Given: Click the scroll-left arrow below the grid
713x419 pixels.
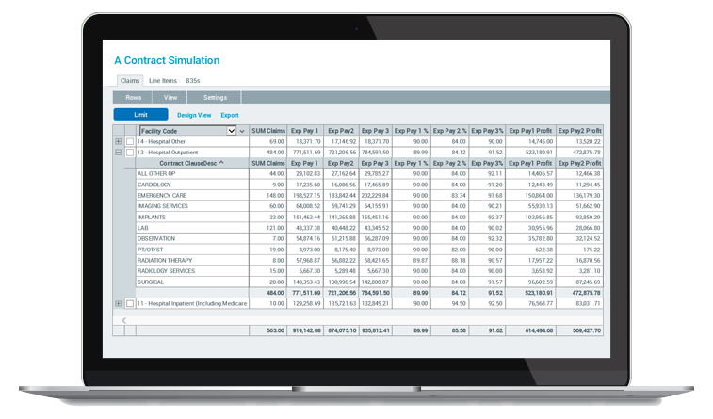Looking at the screenshot, I should pyautogui.click(x=124, y=320).
